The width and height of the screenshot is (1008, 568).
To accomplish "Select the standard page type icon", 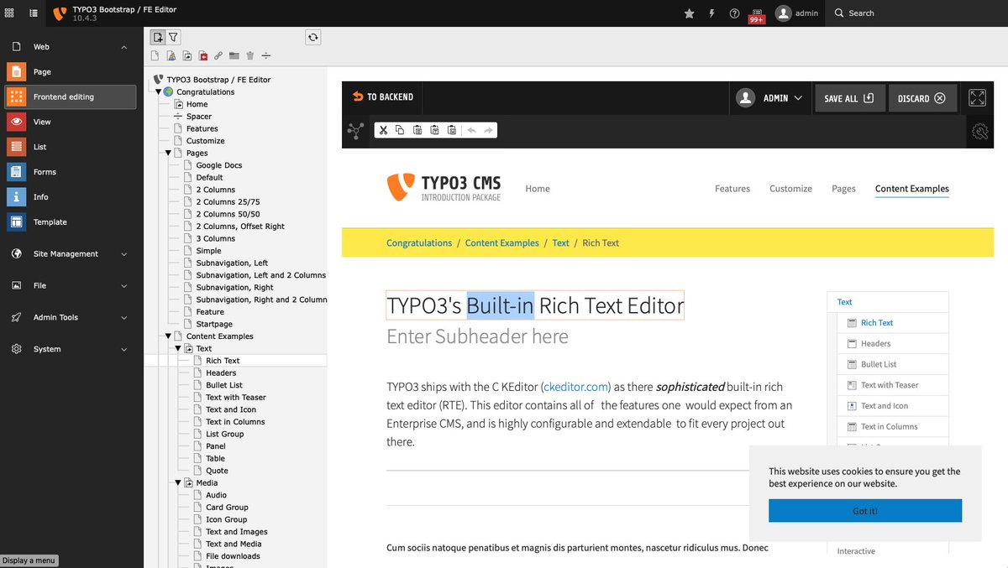I will click(155, 56).
